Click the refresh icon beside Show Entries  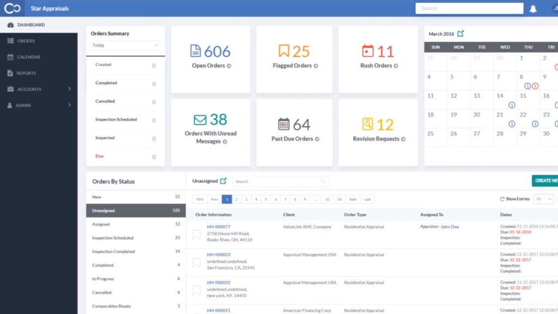tap(502, 199)
